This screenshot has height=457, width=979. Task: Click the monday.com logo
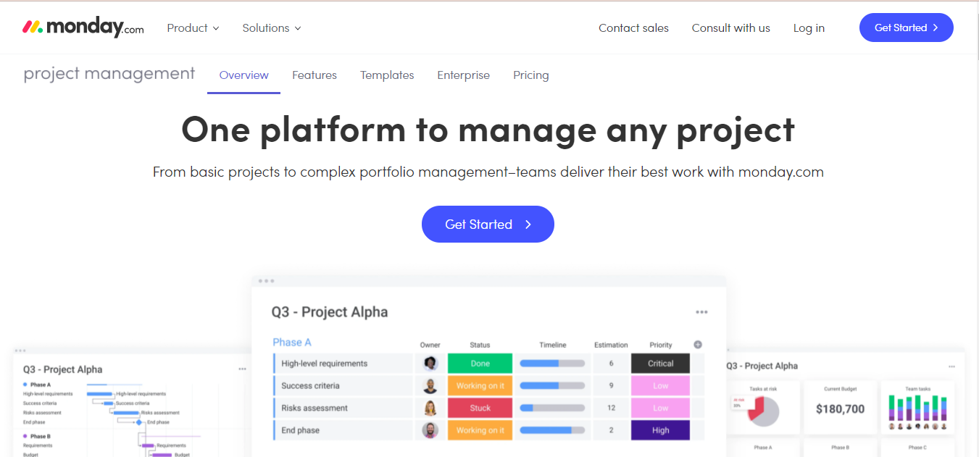pos(83,28)
